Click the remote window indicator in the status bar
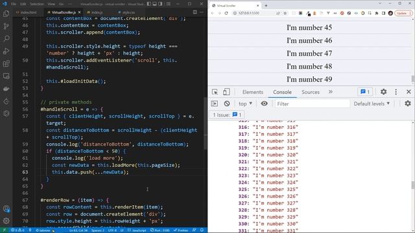Viewport: 415px width, 233px height. pyautogui.click(x=4, y=230)
